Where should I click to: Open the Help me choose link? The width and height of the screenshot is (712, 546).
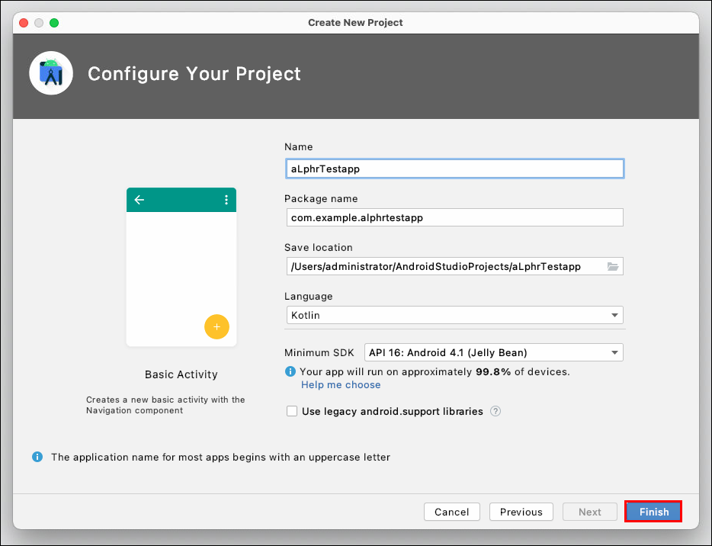(340, 384)
